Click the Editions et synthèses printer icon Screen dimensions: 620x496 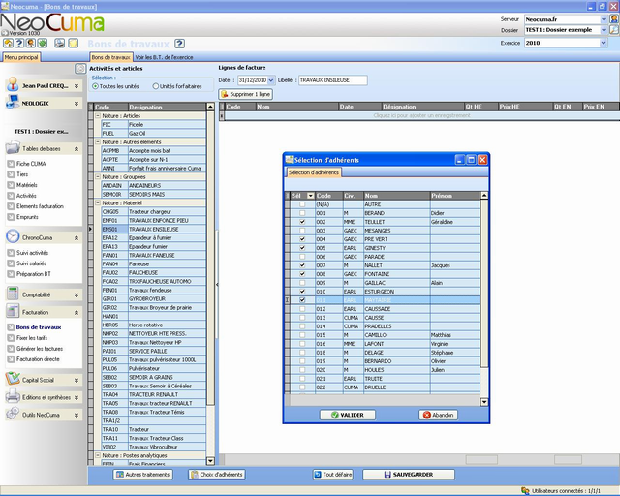pyautogui.click(x=13, y=396)
